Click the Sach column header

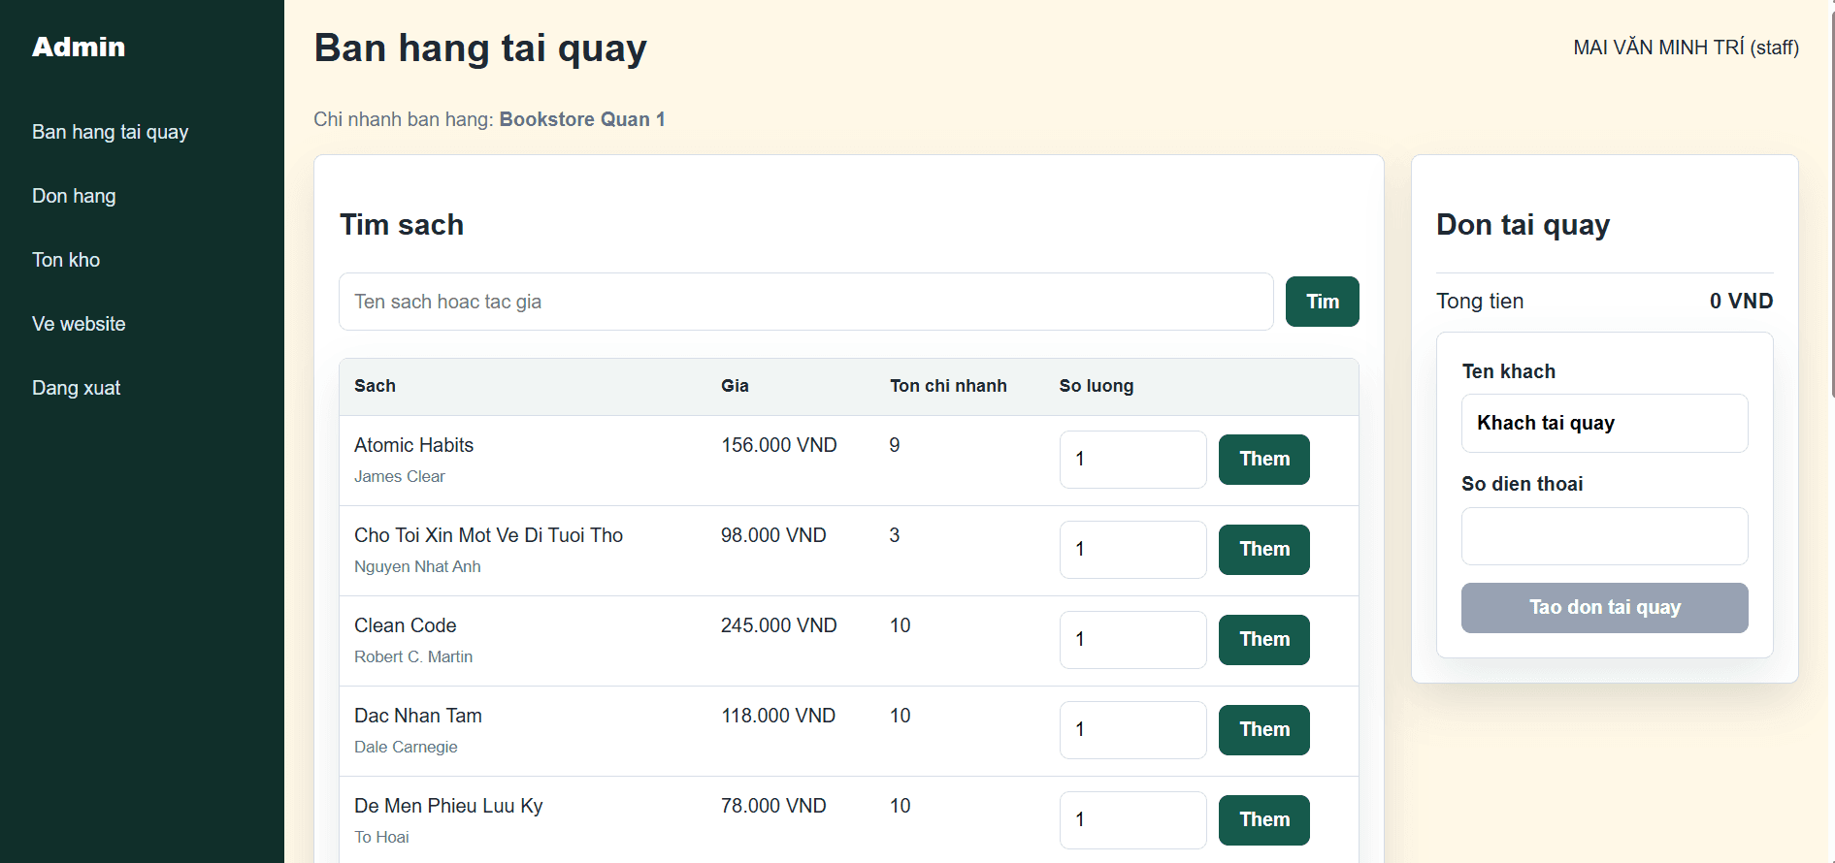375,386
